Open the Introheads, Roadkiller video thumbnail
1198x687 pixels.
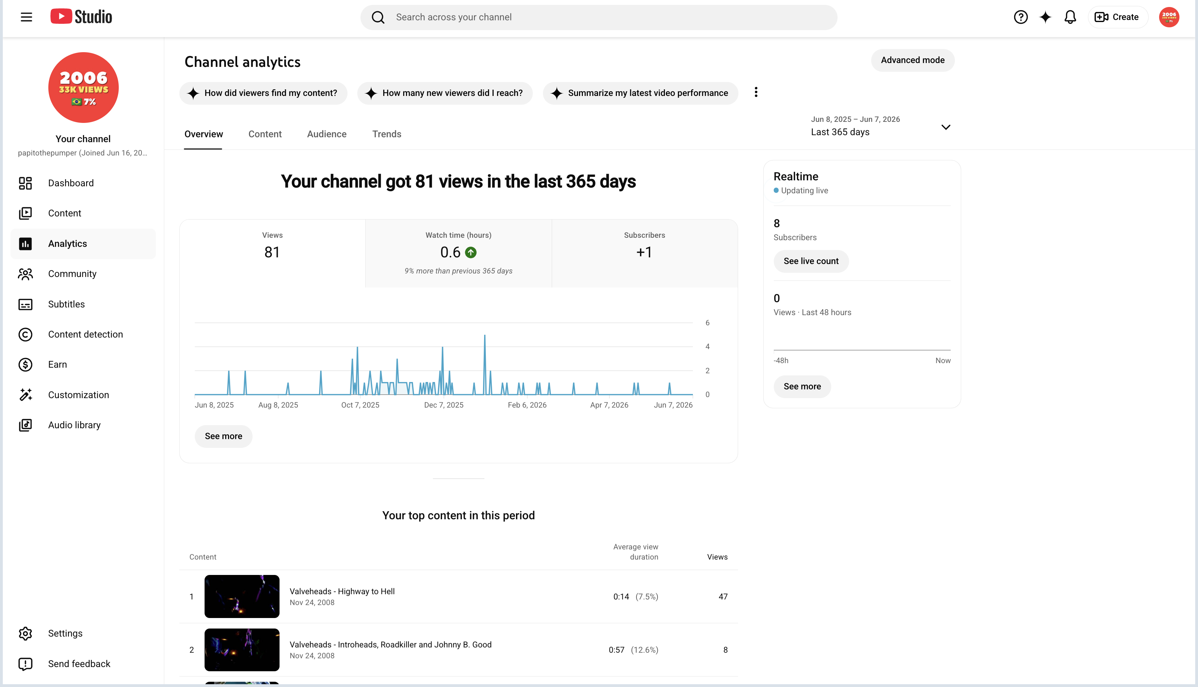(x=242, y=650)
